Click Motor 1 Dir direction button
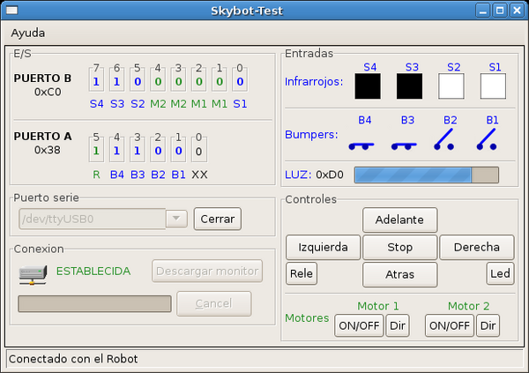The width and height of the screenshot is (529, 373). click(x=398, y=325)
